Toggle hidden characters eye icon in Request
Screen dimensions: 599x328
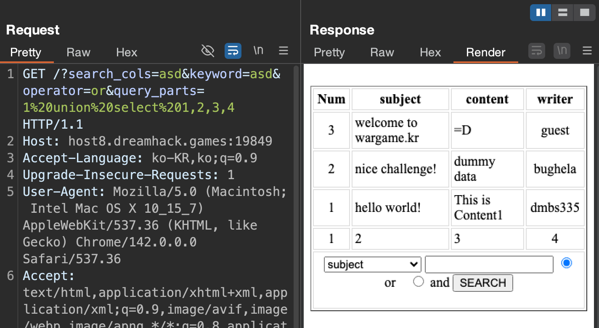coord(208,51)
